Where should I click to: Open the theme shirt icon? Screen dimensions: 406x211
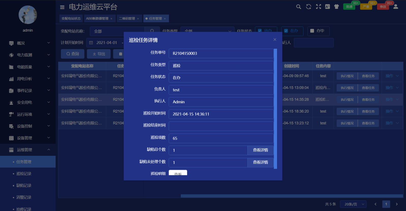(336, 7)
